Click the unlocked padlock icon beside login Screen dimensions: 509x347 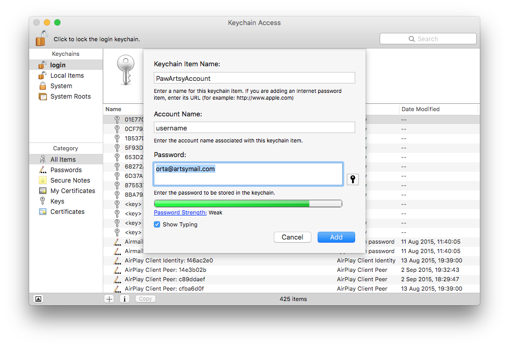pyautogui.click(x=42, y=65)
